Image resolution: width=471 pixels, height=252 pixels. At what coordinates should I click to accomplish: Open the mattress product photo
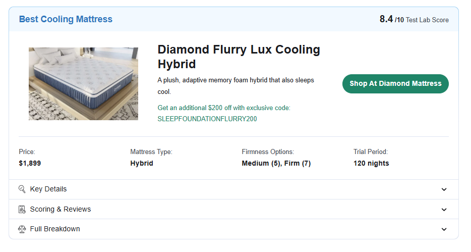pyautogui.click(x=83, y=84)
